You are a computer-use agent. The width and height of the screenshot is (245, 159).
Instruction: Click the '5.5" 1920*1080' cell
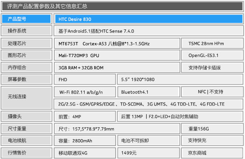coord(180,79)
